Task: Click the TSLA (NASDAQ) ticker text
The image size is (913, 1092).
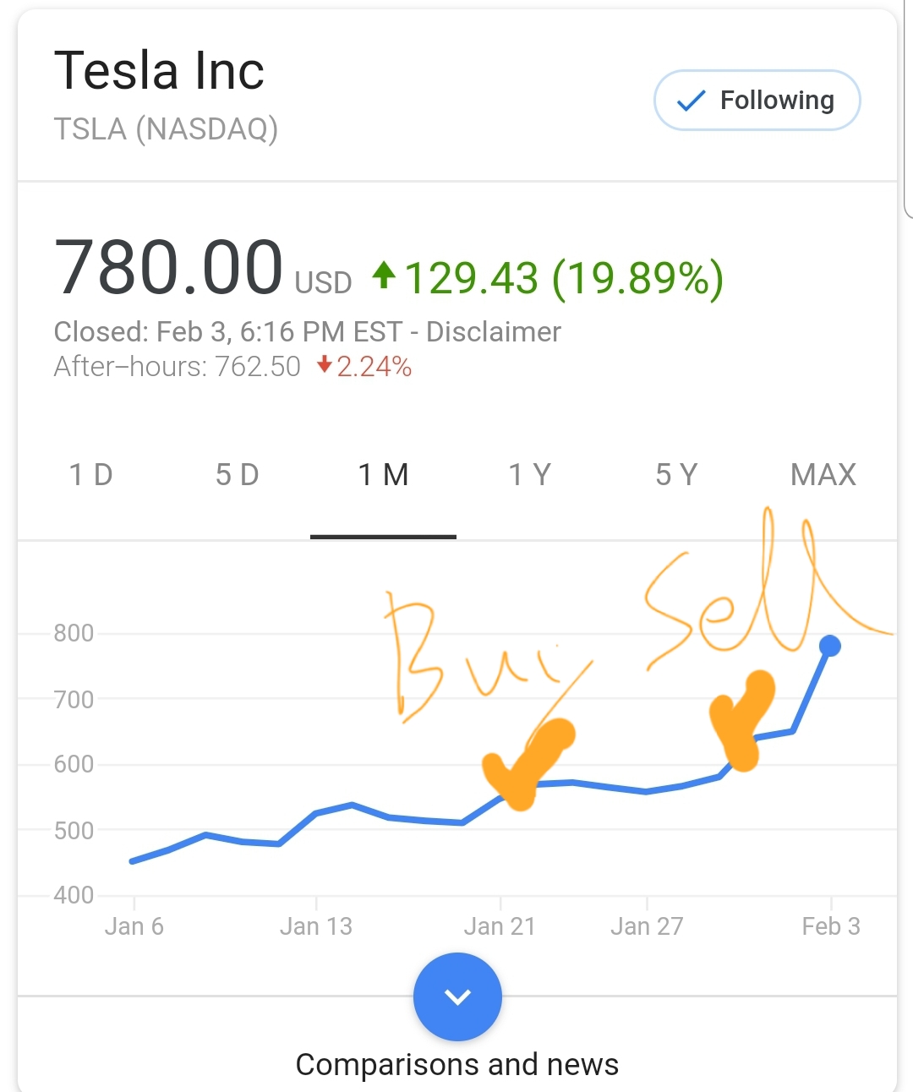Action: pyautogui.click(x=166, y=129)
